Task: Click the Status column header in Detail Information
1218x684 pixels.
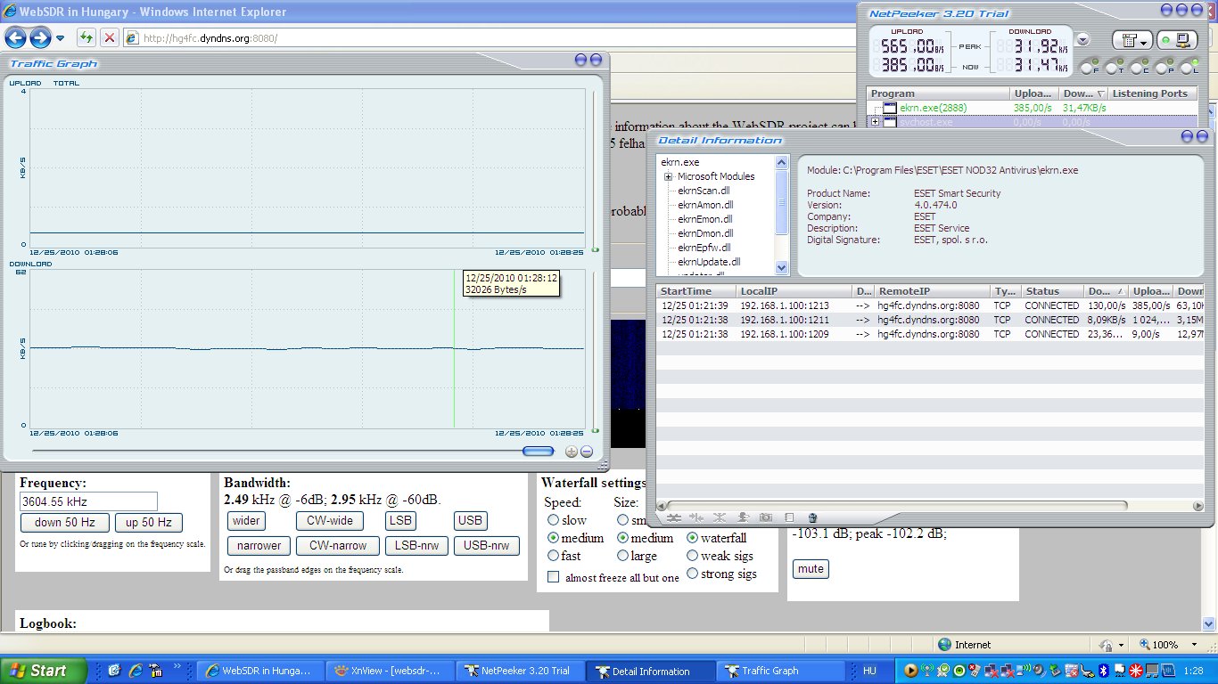Action: pos(1052,291)
